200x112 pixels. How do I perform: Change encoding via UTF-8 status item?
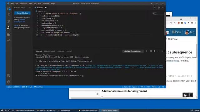click(x=142, y=87)
